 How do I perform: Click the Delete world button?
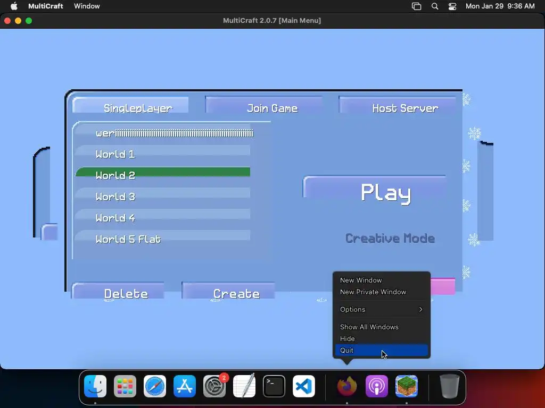point(118,291)
